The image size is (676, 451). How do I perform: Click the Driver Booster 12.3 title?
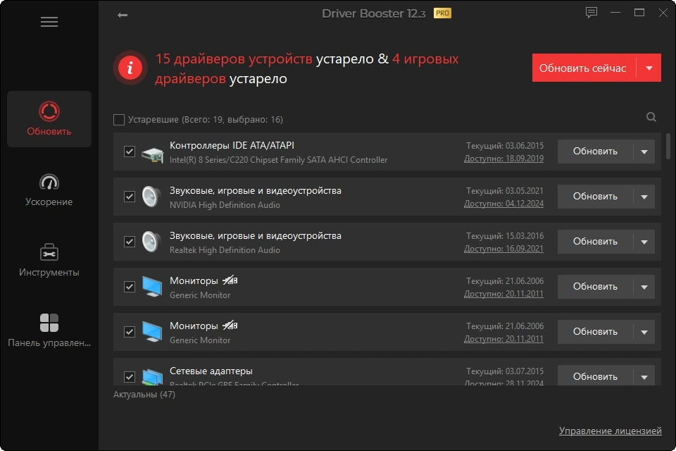tap(374, 14)
